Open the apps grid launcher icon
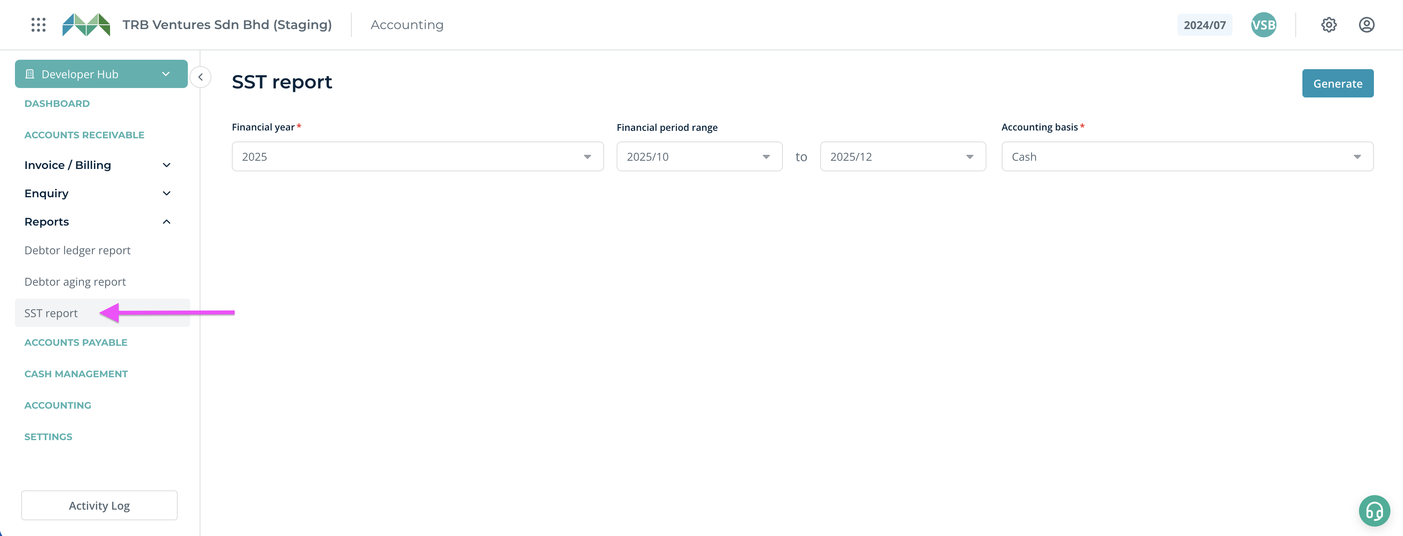This screenshot has width=1403, height=536. pyautogui.click(x=38, y=24)
